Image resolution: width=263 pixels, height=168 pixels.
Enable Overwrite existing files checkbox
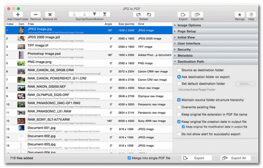[x=179, y=107]
